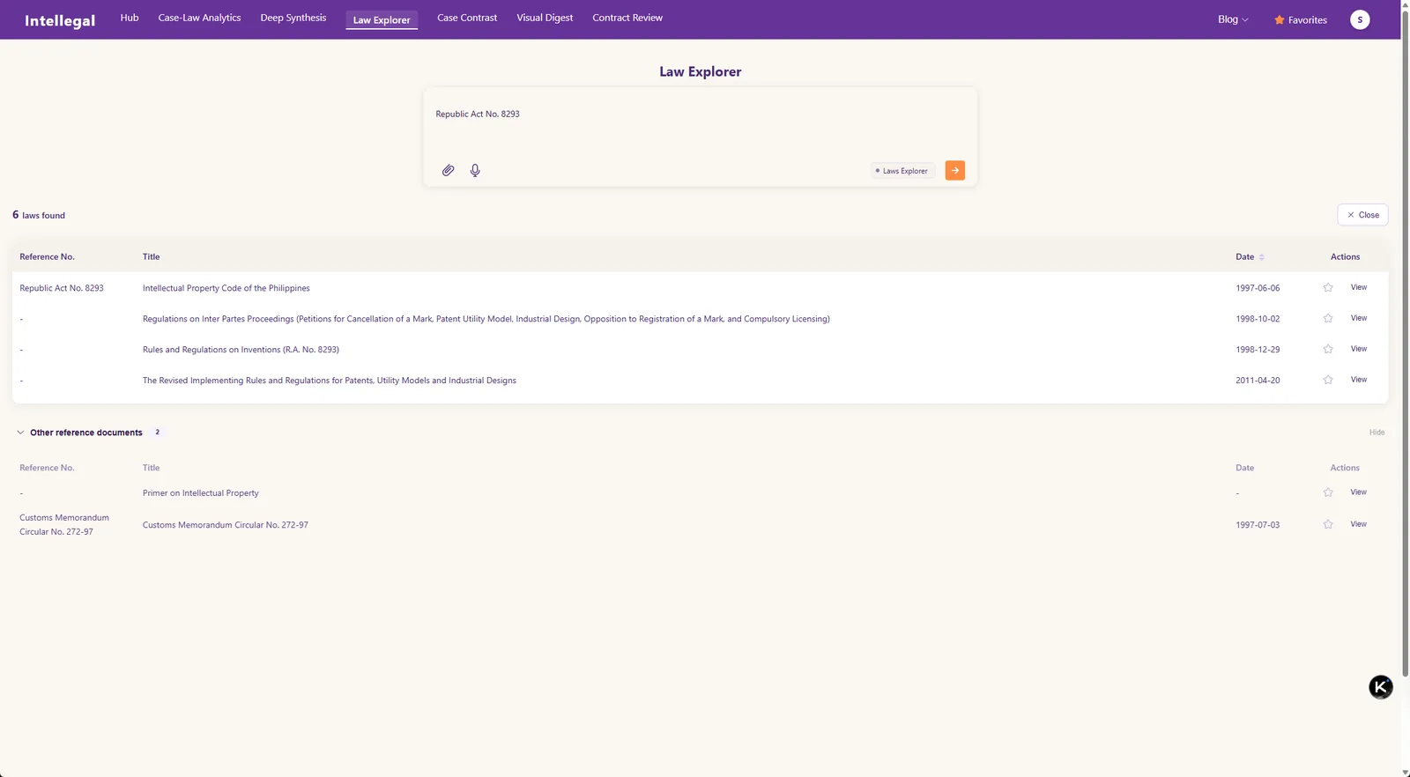This screenshot has height=777, width=1410.
Task: Click the Law Explorer page heading
Action: (700, 71)
